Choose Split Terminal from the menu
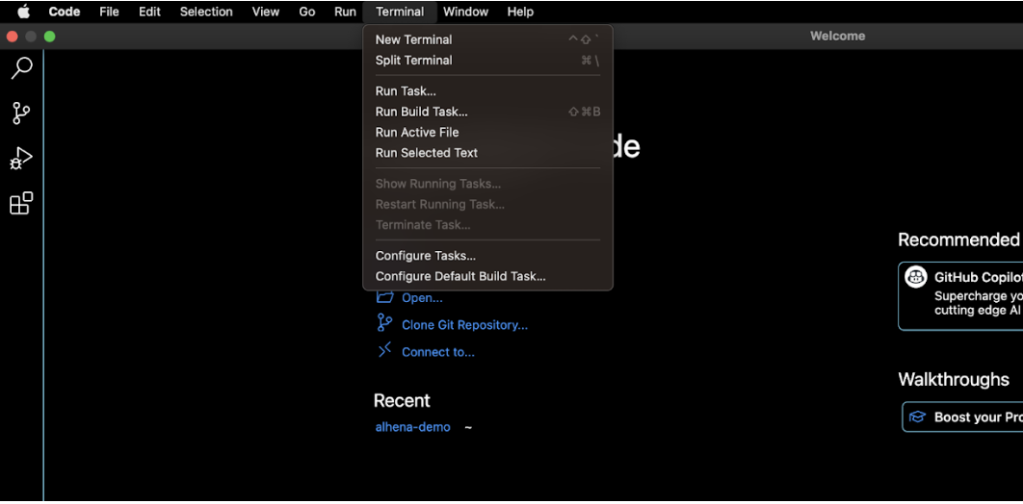Image resolution: width=1023 pixels, height=504 pixels. (487, 60)
